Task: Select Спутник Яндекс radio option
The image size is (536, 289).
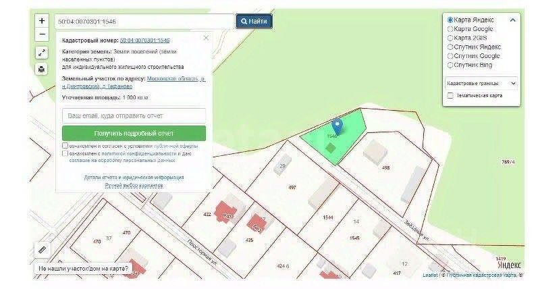Action: [450, 47]
